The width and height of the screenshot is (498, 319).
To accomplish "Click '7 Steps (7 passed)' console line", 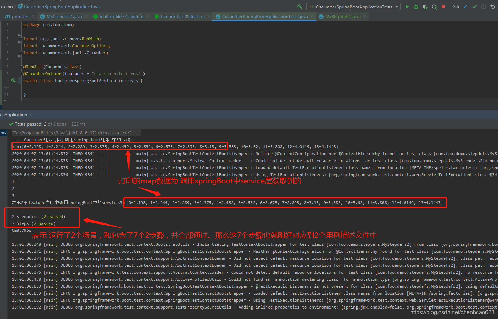I will [34, 223].
